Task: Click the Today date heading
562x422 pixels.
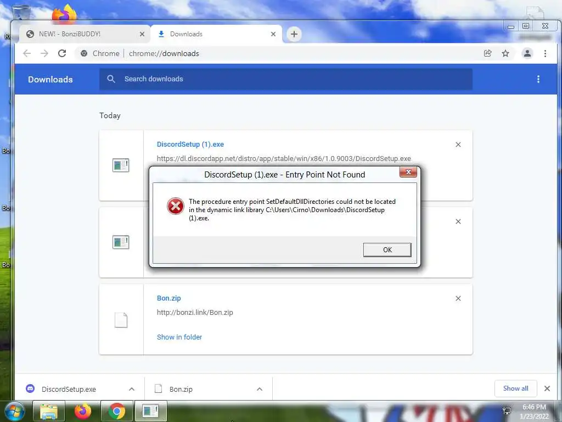Action: [x=110, y=115]
